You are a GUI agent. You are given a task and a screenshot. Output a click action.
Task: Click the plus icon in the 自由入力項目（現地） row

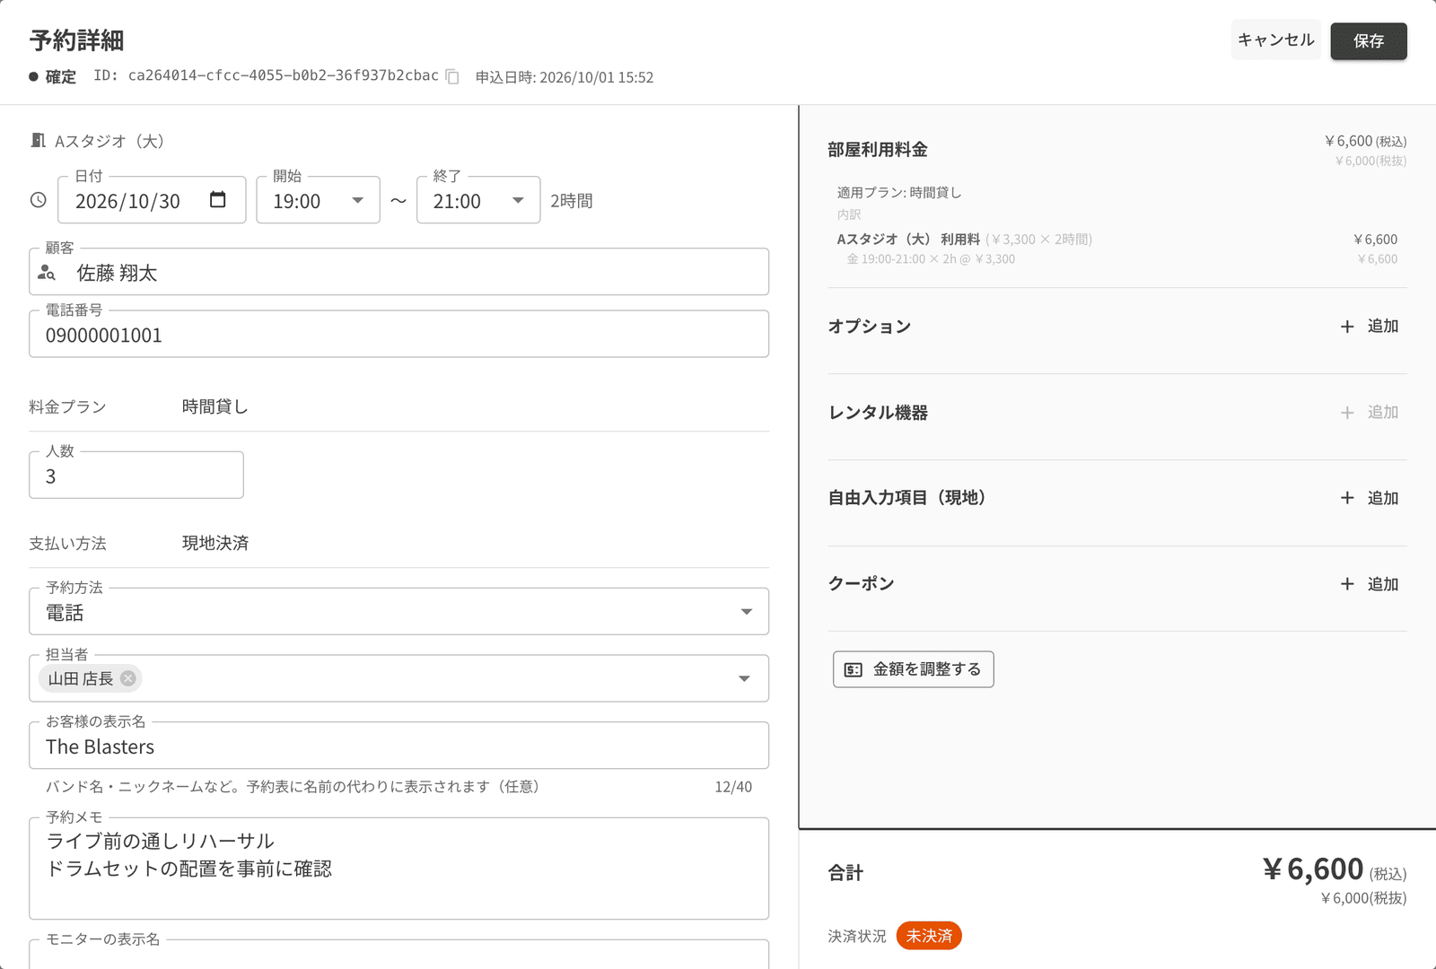1347,498
